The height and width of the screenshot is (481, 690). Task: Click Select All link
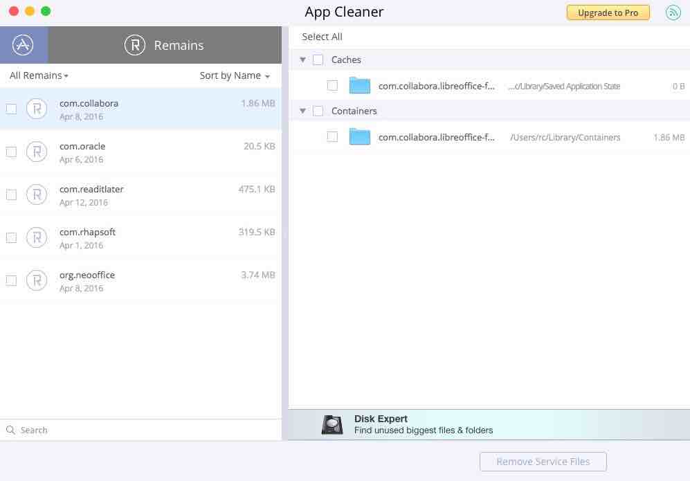coord(322,37)
